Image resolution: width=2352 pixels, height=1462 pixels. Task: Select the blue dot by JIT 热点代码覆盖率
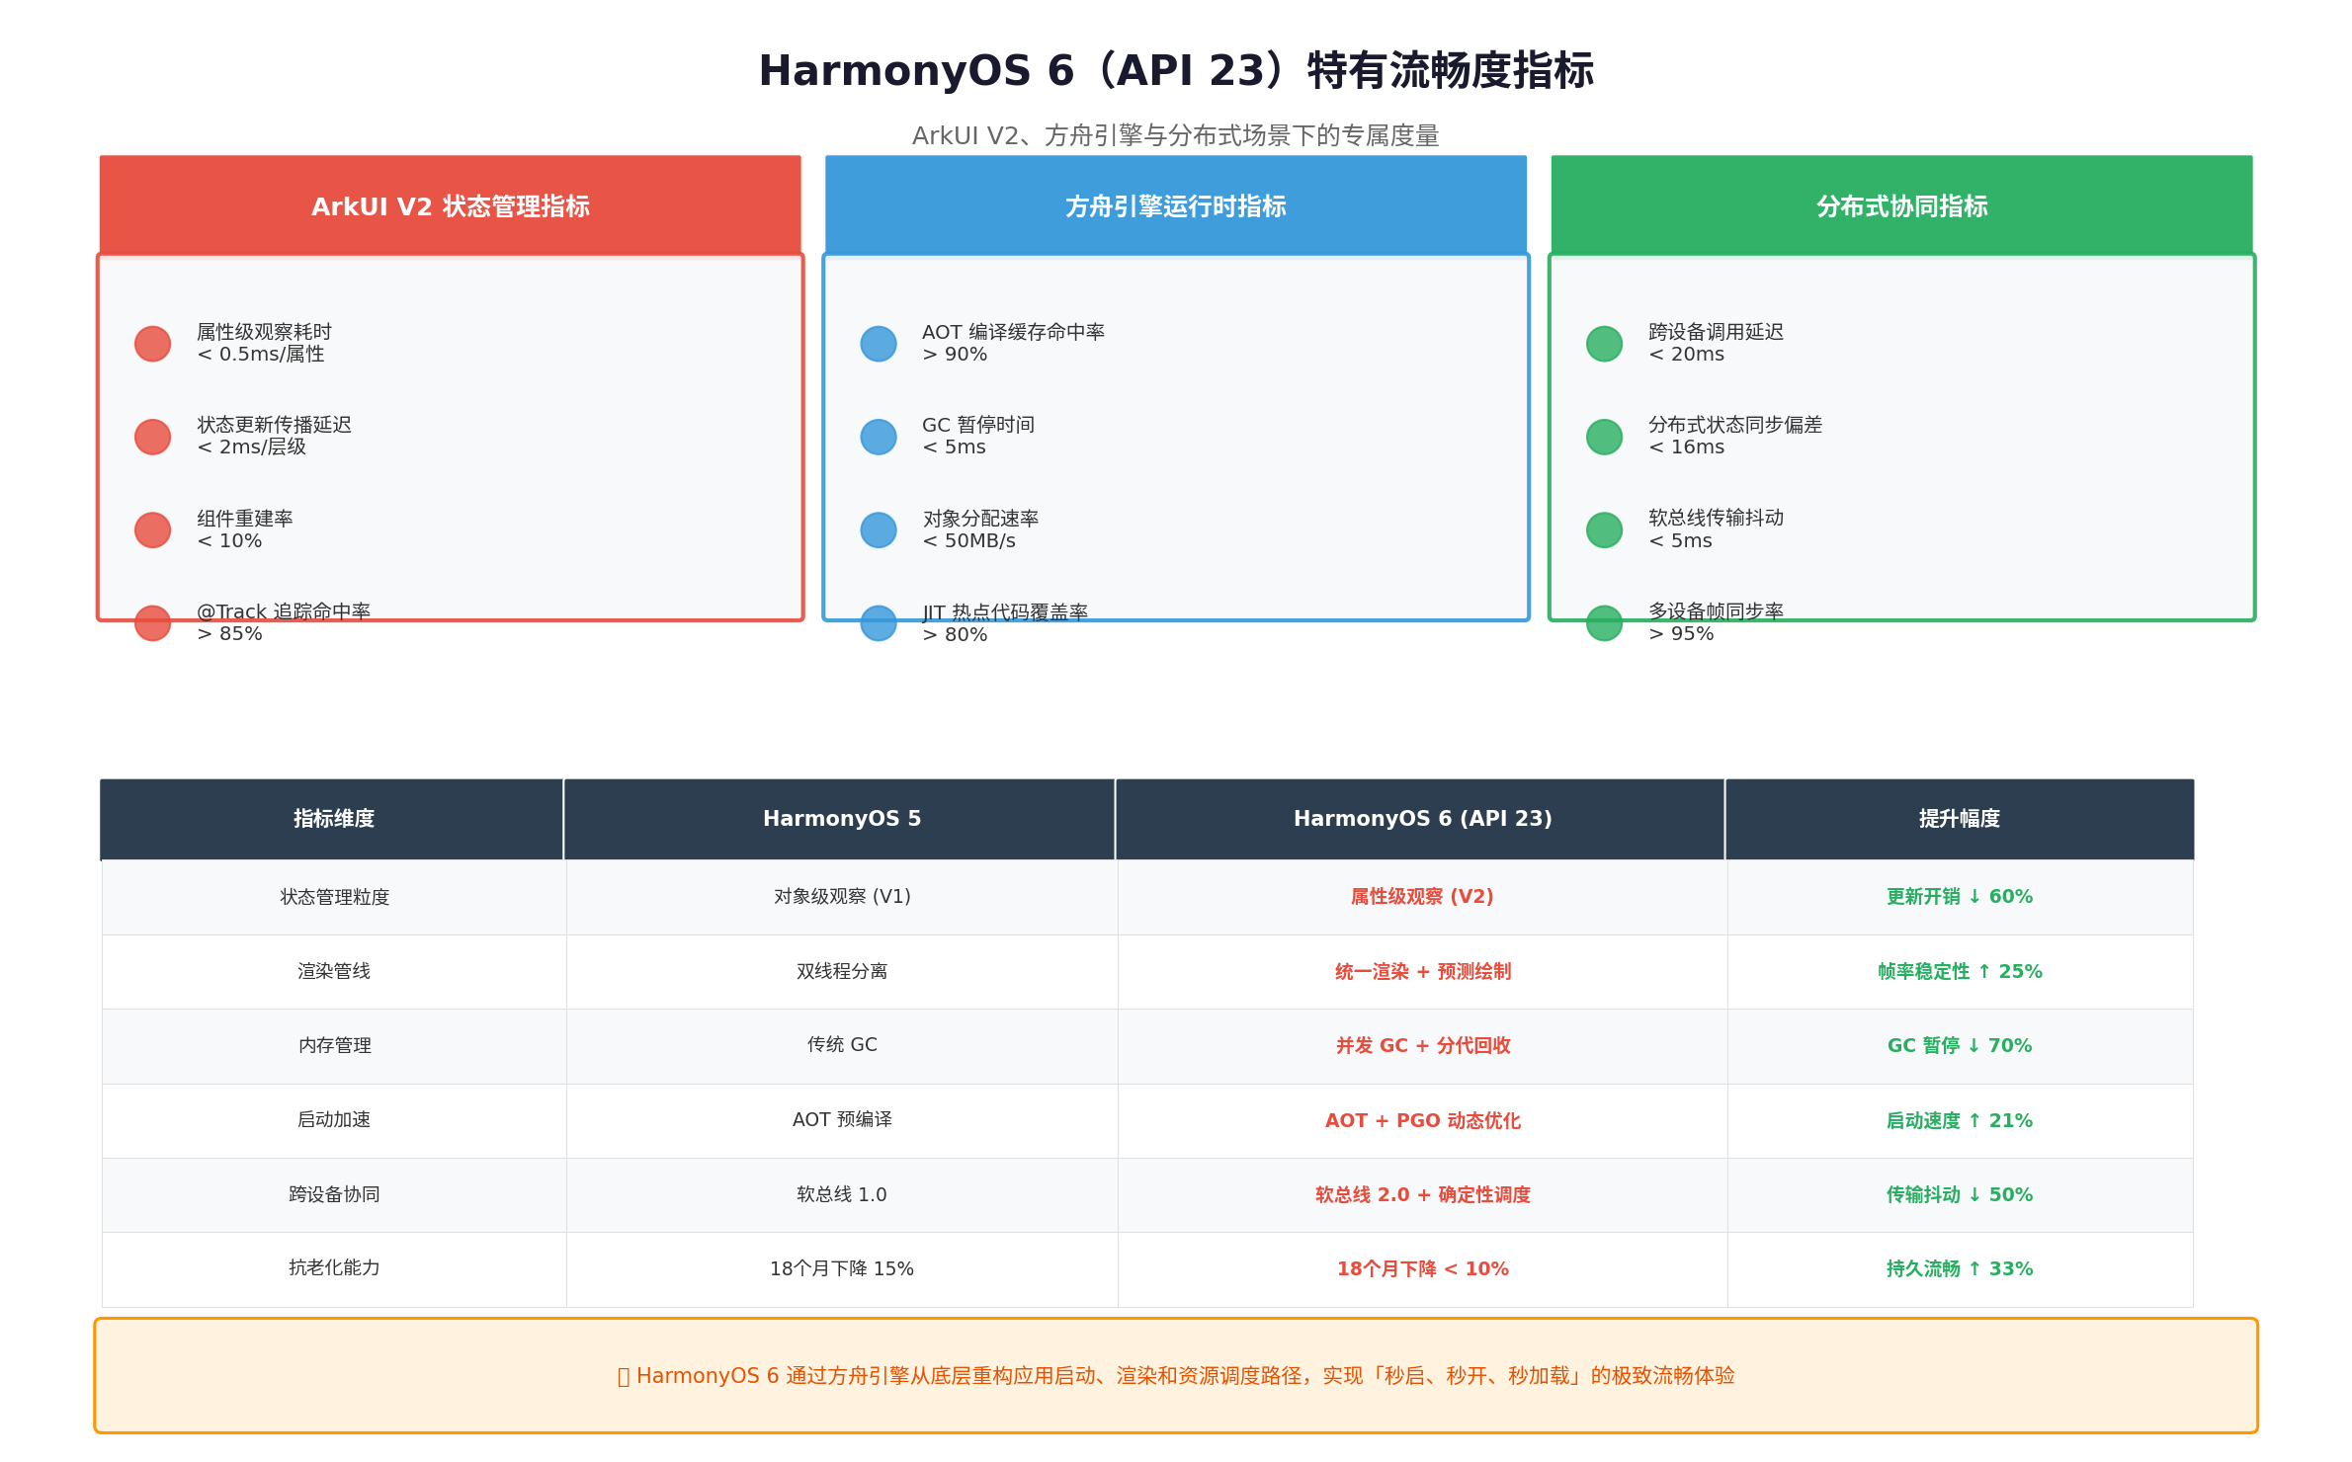tap(879, 622)
